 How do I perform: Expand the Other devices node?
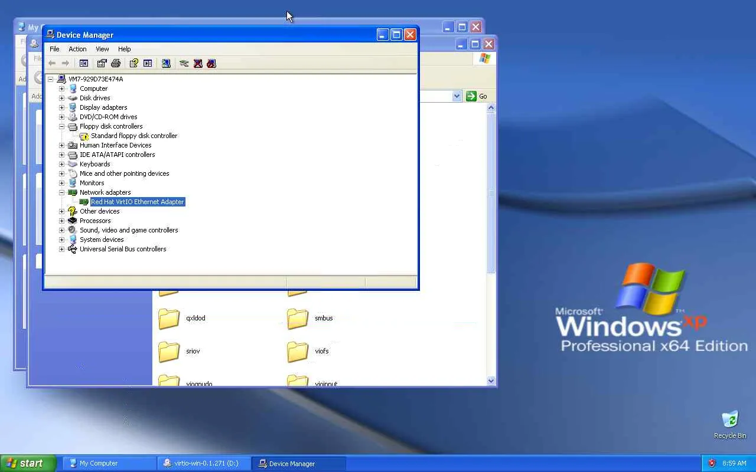point(61,211)
